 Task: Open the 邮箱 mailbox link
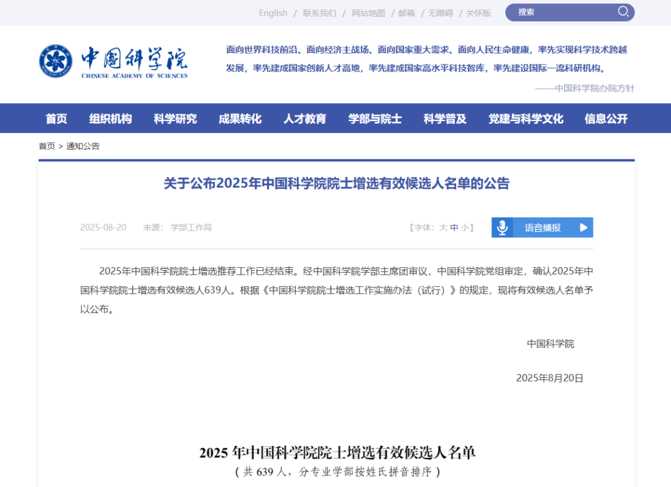[406, 13]
